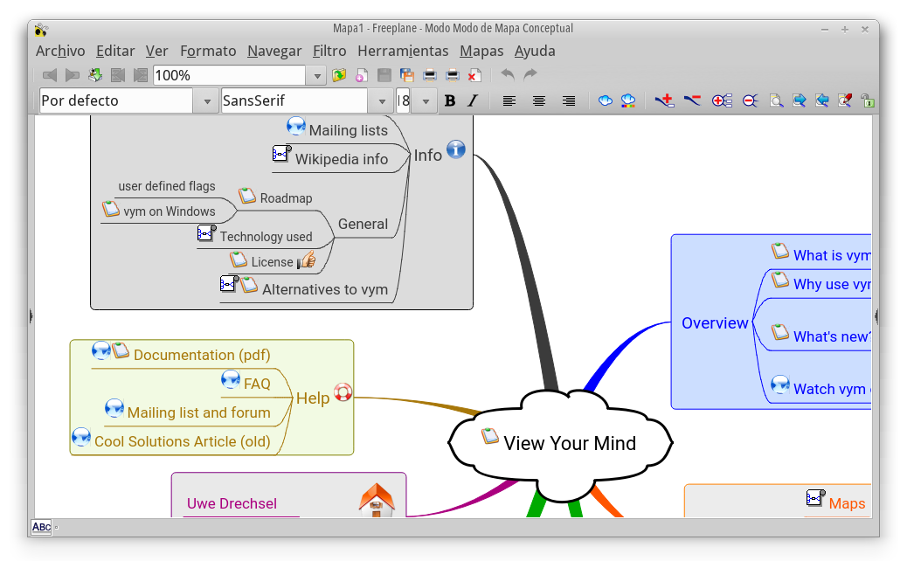The height and width of the screenshot is (561, 907).
Task: Open the globe link of Cool Solutions Article
Action: (81, 437)
